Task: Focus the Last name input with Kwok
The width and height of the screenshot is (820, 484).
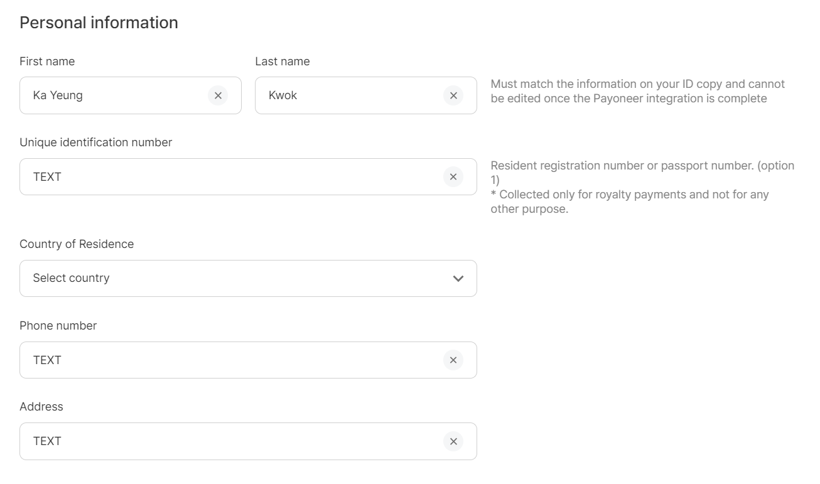Action: (348, 95)
